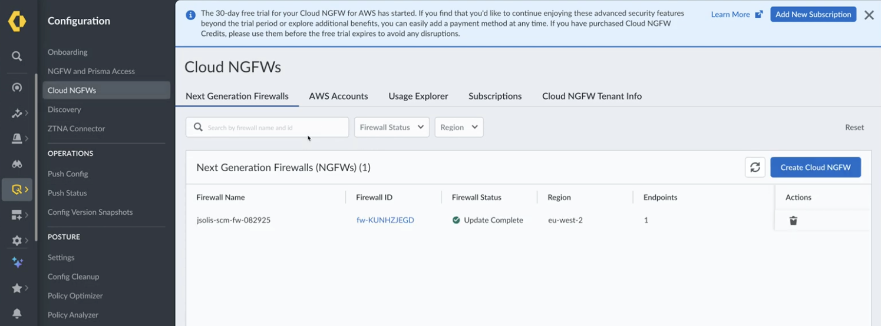Screen dimensions: 881x326
Task: Open firewall ID fw-KUNHZJEGD link
Action: tap(385, 220)
